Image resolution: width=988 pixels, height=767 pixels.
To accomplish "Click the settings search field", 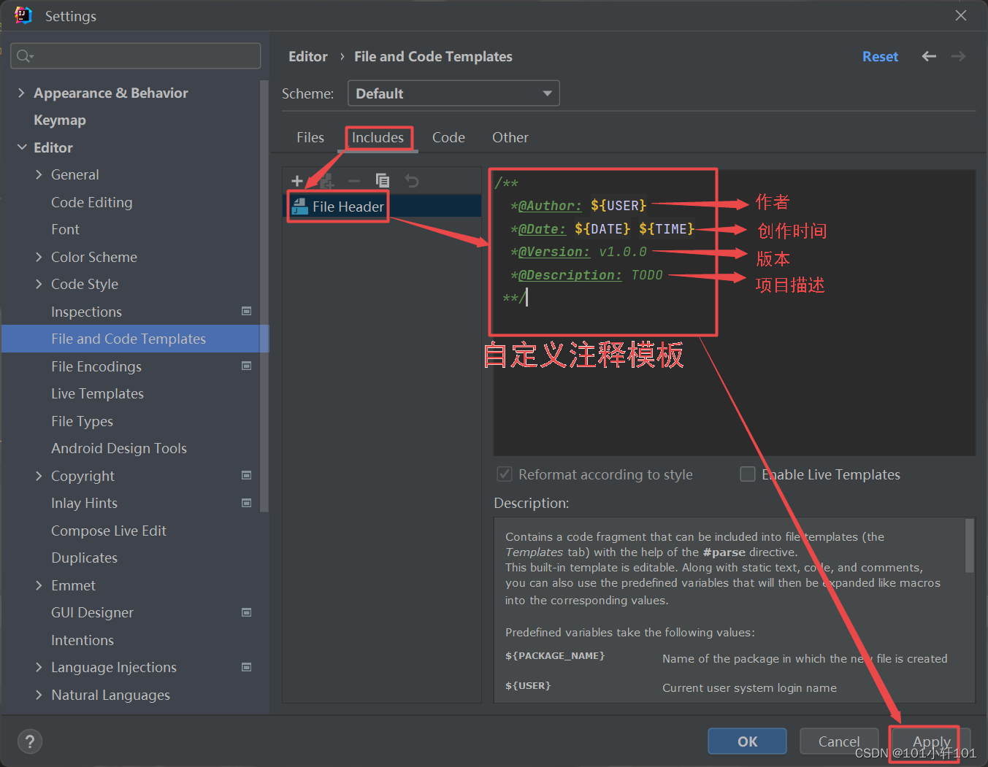I will [x=136, y=56].
